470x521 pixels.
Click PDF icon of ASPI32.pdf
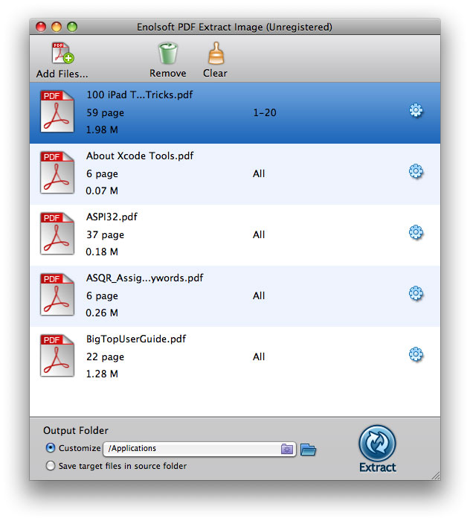tap(57, 234)
